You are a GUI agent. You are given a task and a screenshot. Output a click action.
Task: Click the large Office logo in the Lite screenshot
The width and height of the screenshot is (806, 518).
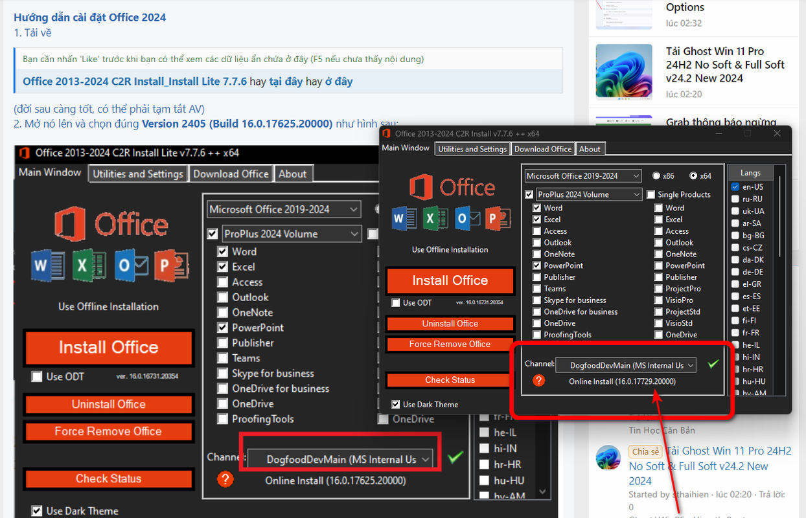pos(111,225)
